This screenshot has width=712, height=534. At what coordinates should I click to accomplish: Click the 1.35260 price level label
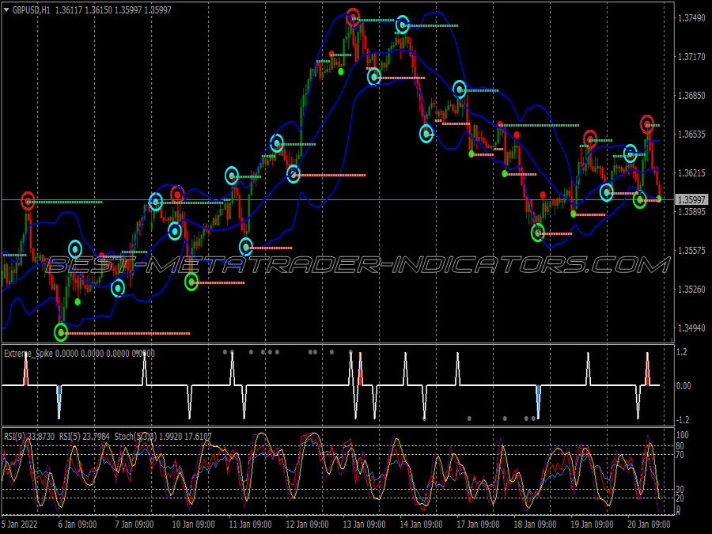point(691,290)
